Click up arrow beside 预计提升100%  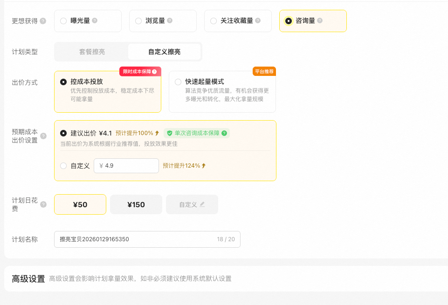(x=157, y=133)
